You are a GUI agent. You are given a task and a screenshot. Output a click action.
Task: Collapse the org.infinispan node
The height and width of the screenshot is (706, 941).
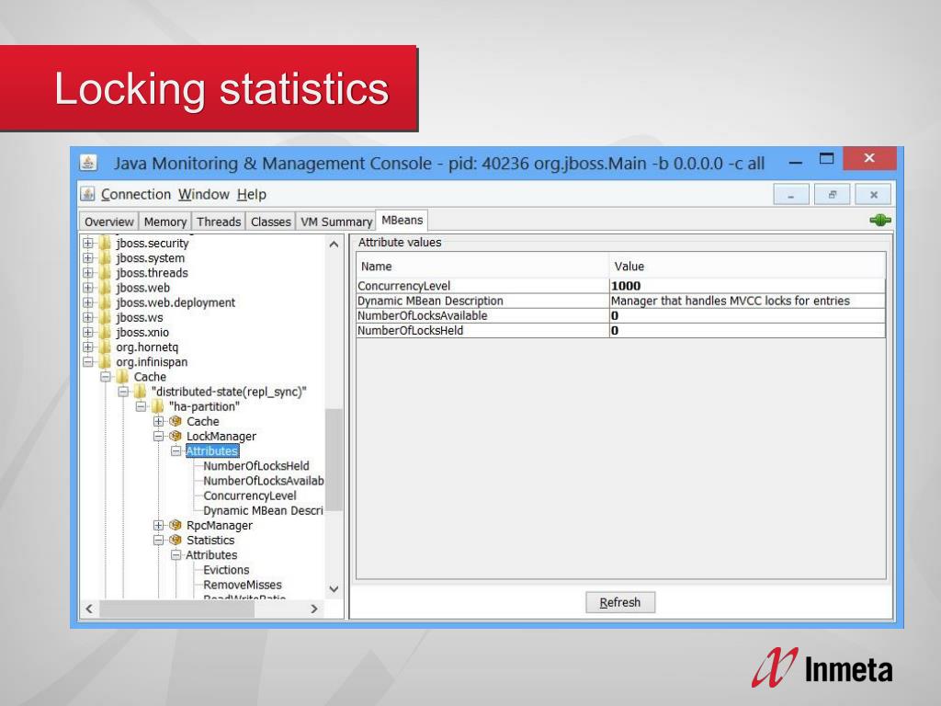pos(88,362)
